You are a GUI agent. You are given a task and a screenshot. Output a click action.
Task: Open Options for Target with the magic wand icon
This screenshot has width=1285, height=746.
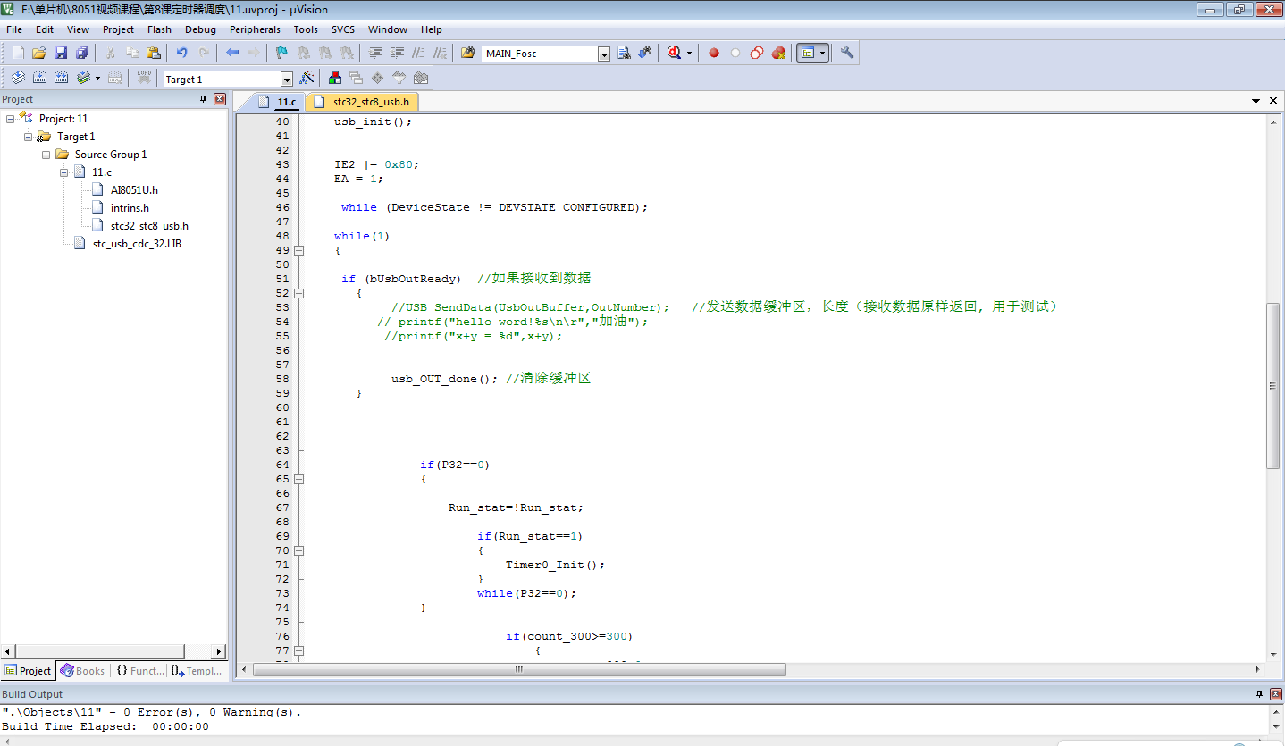tap(307, 79)
